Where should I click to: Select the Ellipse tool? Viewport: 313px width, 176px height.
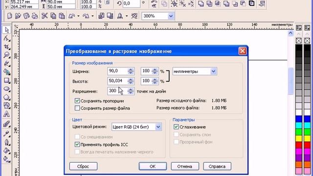tap(6, 89)
